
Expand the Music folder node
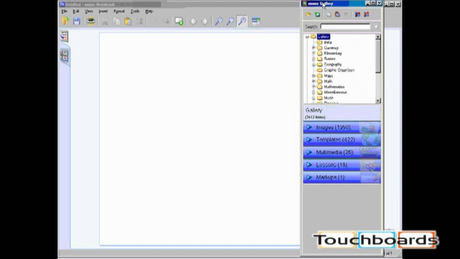coord(313,98)
